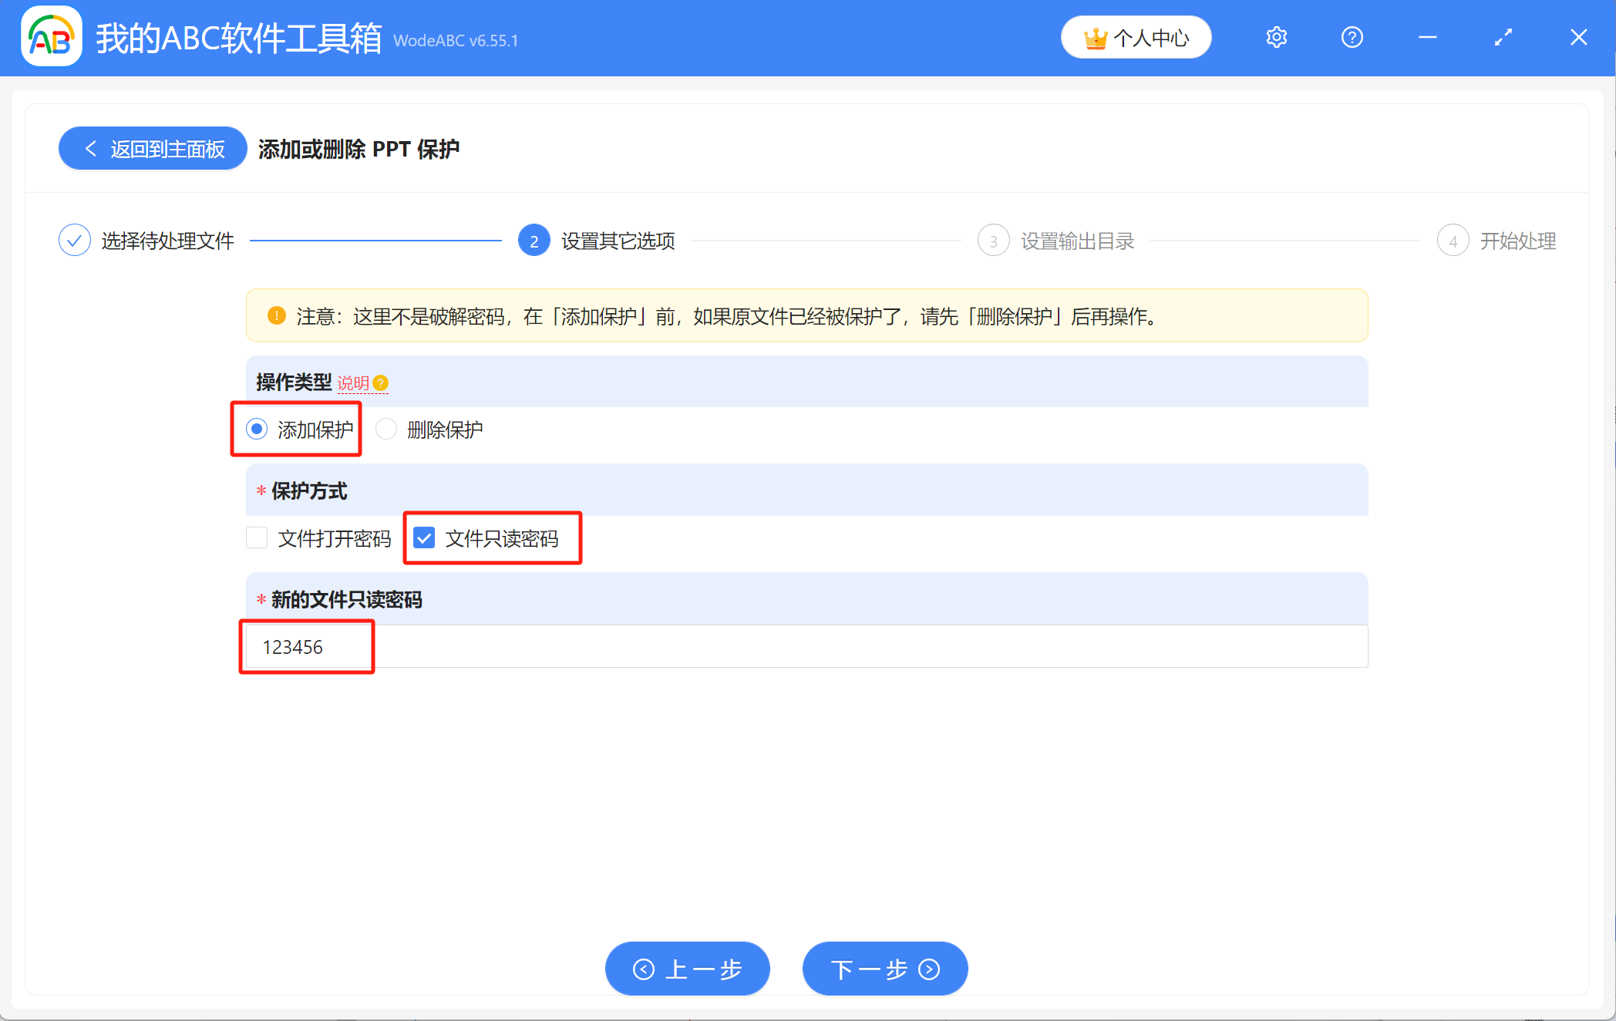Open the settings gear icon
1616x1021 pixels.
coord(1276,36)
